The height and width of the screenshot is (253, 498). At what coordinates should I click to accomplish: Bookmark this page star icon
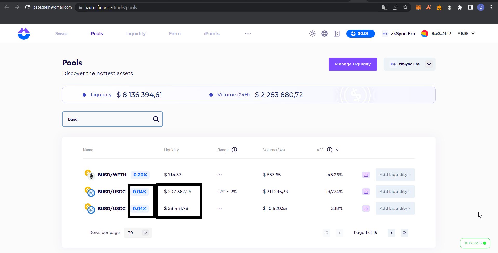click(406, 8)
